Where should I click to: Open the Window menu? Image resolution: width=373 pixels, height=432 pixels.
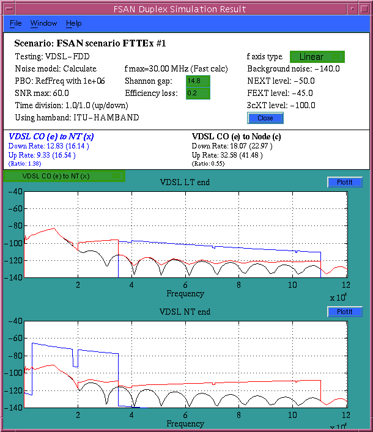(43, 23)
